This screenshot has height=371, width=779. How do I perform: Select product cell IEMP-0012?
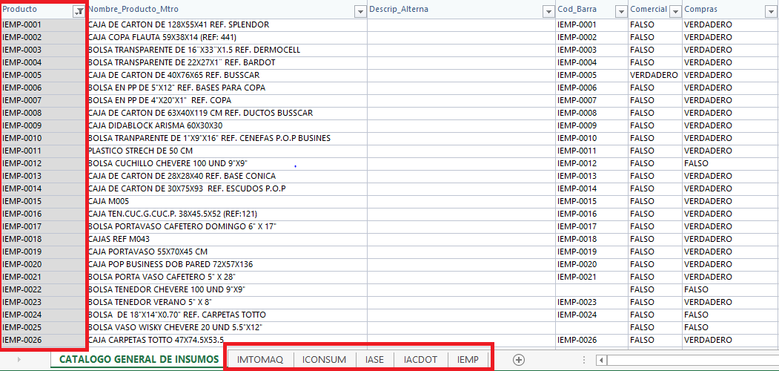pos(43,164)
